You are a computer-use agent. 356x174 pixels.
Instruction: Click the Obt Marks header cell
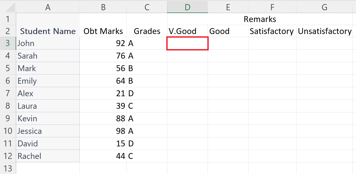pyautogui.click(x=103, y=31)
